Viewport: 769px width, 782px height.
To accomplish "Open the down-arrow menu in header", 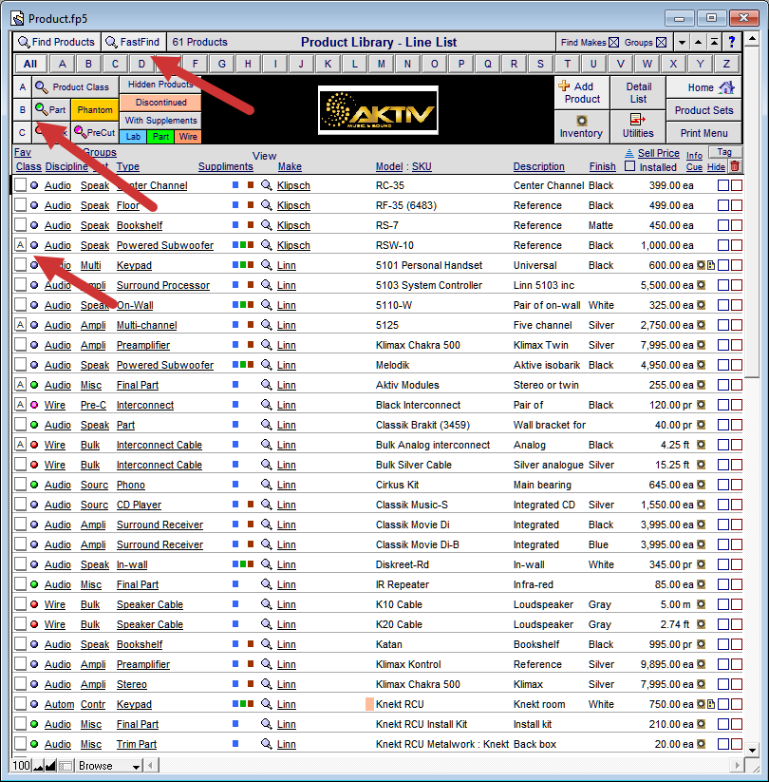I will click(x=683, y=43).
